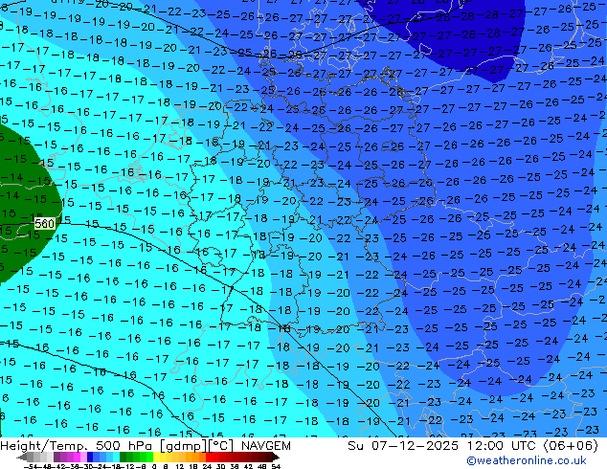The image size is (607, 469).
Task: Pick the dark purple legend swatch at -42
Action: point(56,457)
